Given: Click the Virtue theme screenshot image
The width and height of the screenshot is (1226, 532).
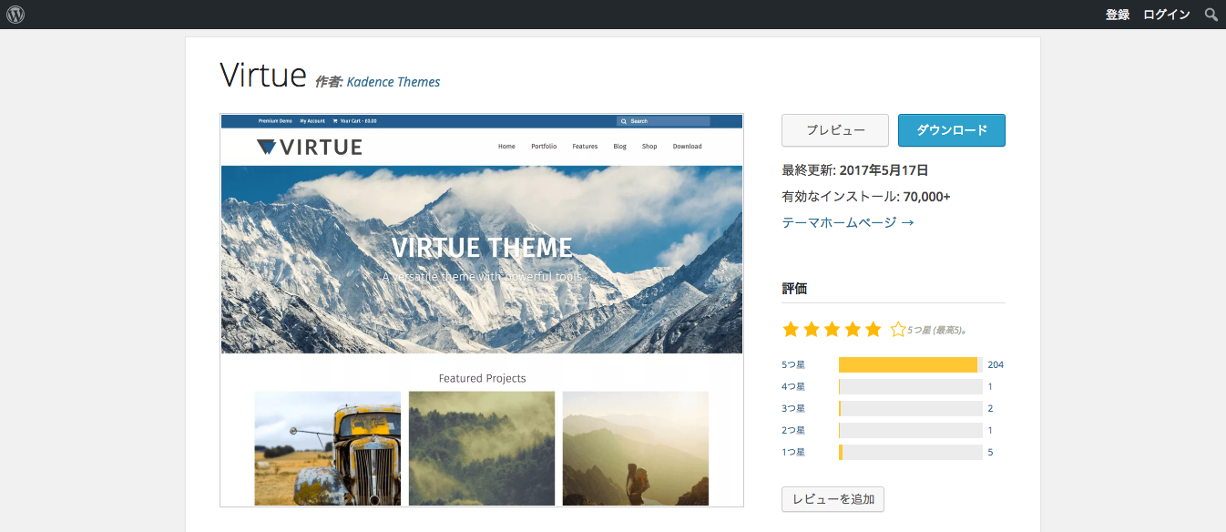Looking at the screenshot, I should (x=482, y=310).
